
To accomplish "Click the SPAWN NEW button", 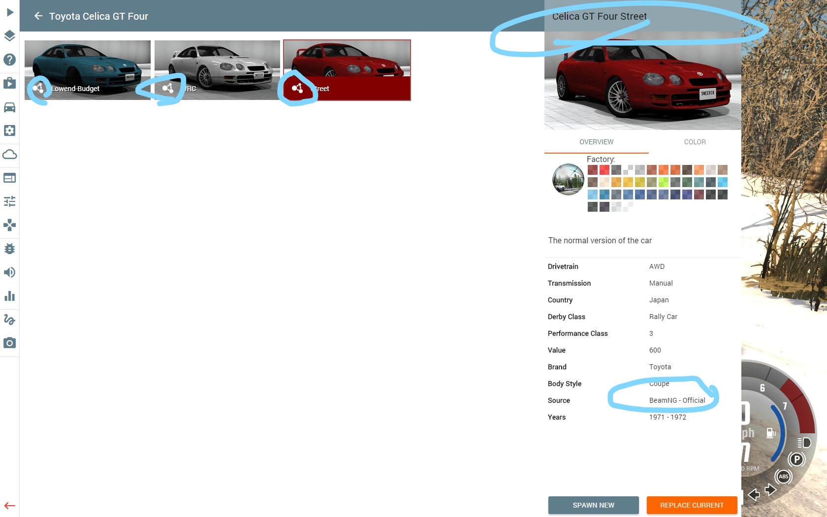I will (x=593, y=505).
